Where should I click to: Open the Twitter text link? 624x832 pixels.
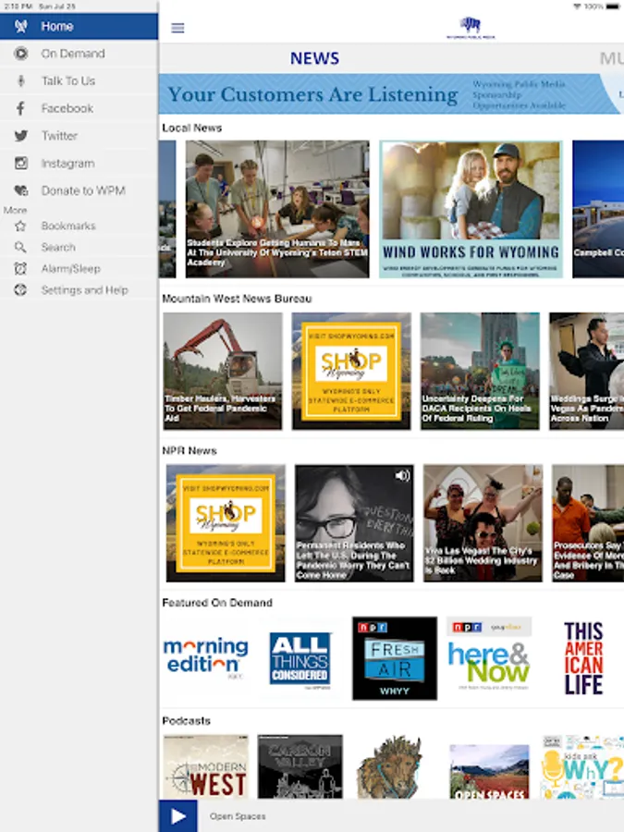[x=59, y=136]
